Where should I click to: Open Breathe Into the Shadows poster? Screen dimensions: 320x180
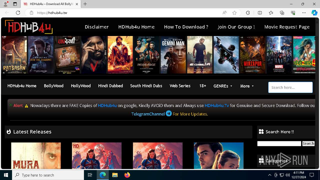(41, 55)
